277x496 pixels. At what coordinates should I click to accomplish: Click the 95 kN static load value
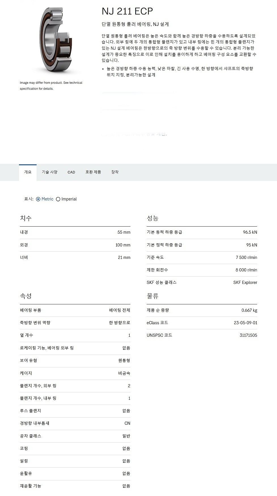(x=252, y=245)
